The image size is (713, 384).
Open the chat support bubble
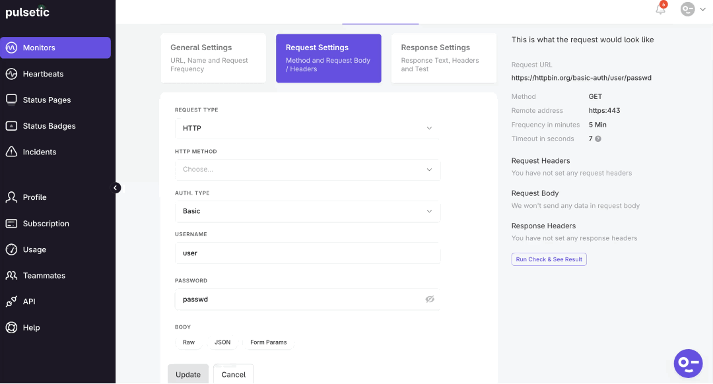[x=688, y=364]
